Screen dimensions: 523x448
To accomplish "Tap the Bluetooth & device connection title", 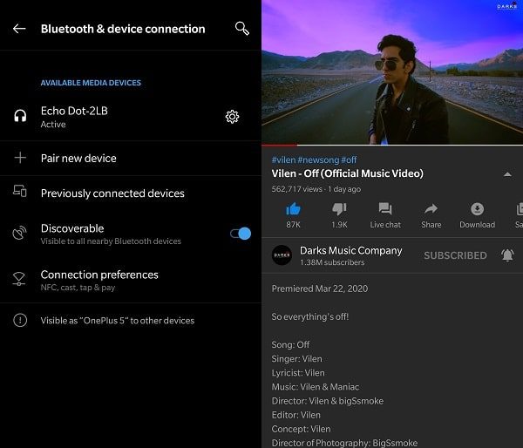I will [x=123, y=29].
